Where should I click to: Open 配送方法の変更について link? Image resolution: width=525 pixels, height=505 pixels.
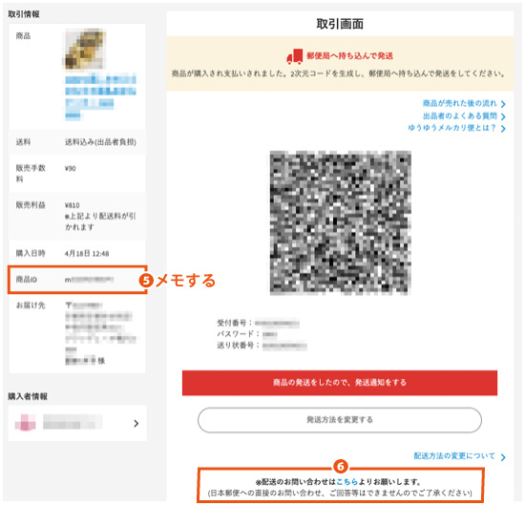(454, 455)
